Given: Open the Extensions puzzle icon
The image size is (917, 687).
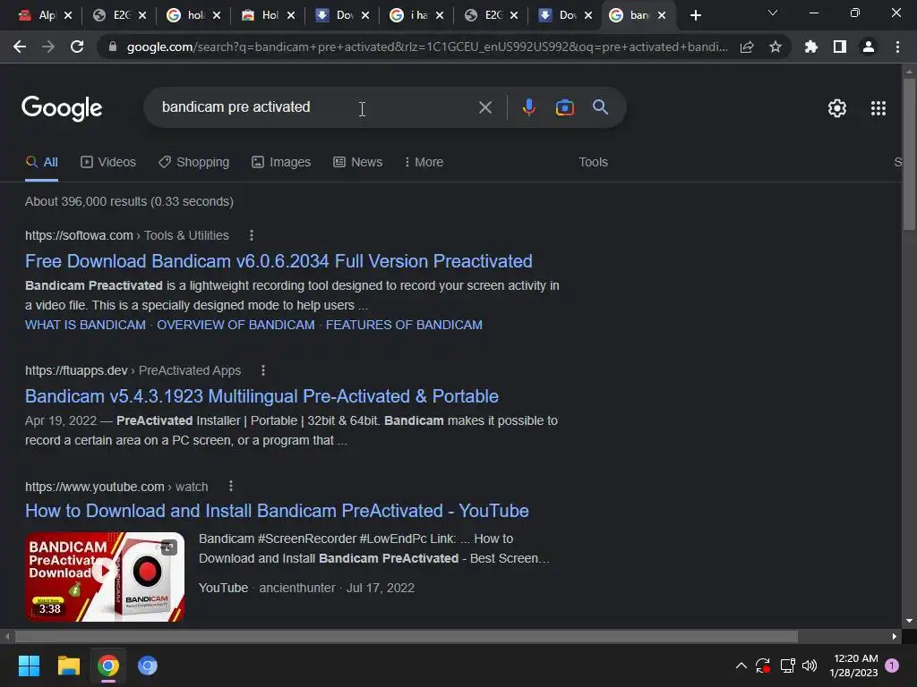Looking at the screenshot, I should coord(810,47).
